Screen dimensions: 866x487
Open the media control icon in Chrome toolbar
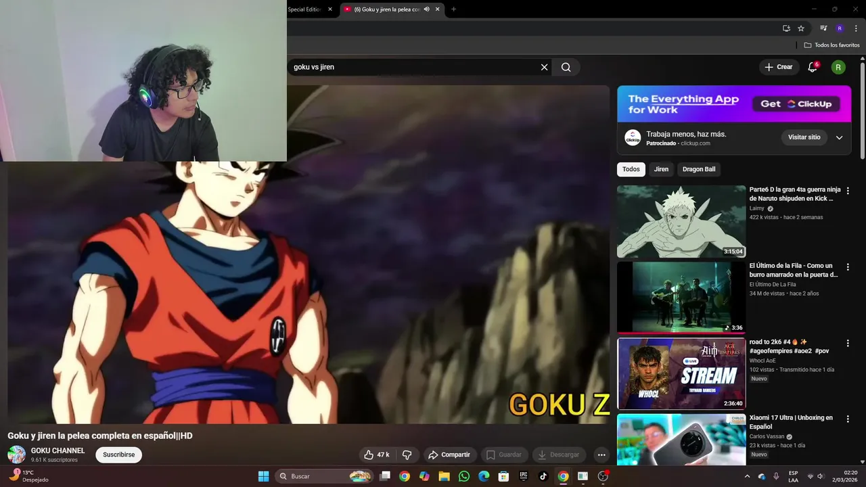[x=823, y=28]
